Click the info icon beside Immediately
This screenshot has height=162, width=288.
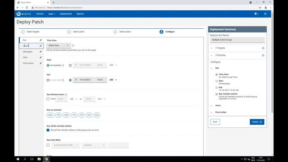click(x=63, y=65)
